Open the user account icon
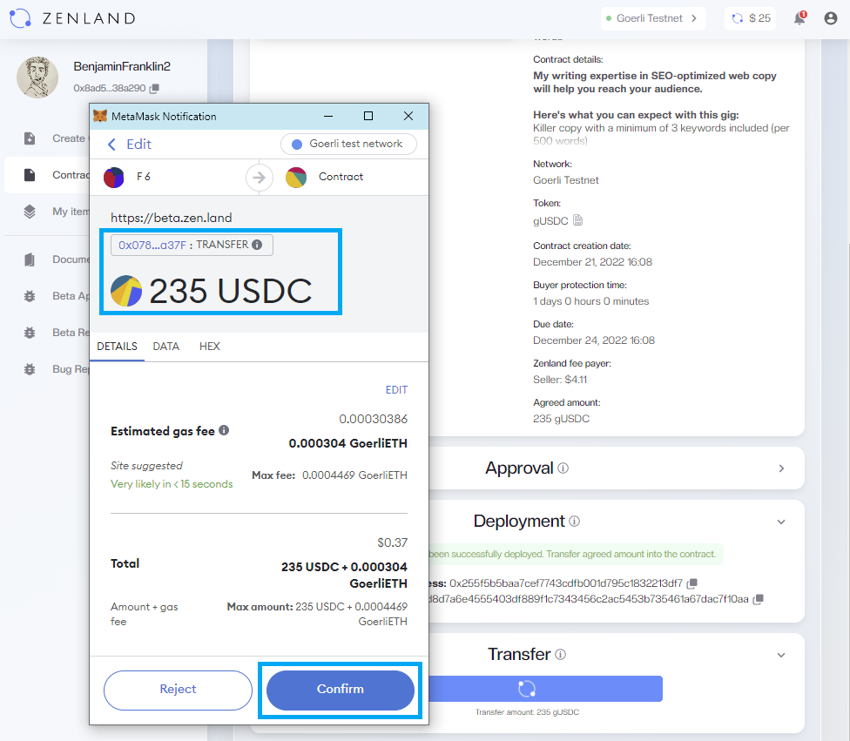 831,18
